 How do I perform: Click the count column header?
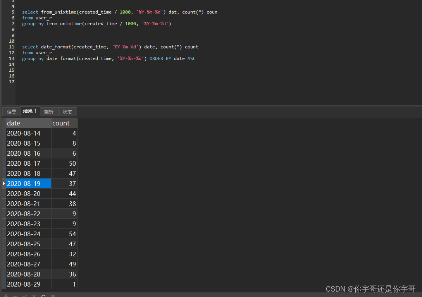tap(64, 123)
